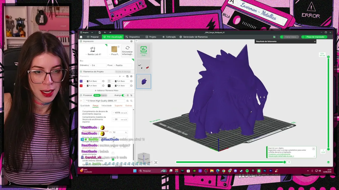
Task: Open the Arquivo menu dropdown arrow
Action: [92, 32]
